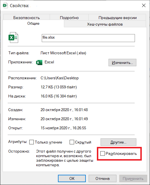Click the Excel icon in the title bar
This screenshot has height=185, width=150.
[x=5, y=6]
